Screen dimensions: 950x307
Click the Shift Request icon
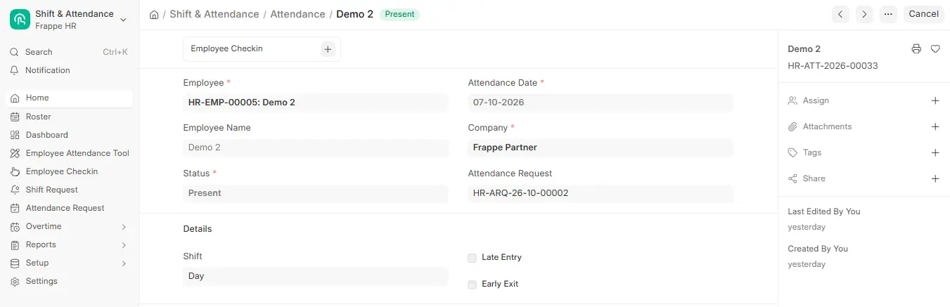pyautogui.click(x=15, y=190)
